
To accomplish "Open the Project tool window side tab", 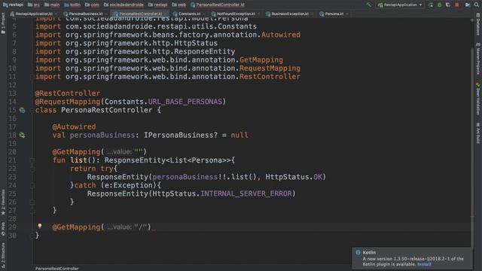I will (x=3, y=23).
